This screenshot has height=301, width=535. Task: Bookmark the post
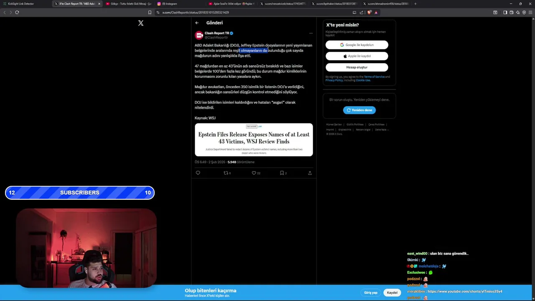pos(282,173)
